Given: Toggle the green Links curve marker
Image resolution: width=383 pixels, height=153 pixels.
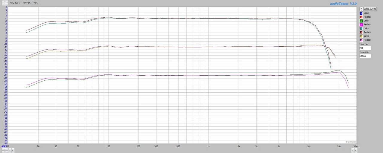Looking at the screenshot, I should pos(361,21).
